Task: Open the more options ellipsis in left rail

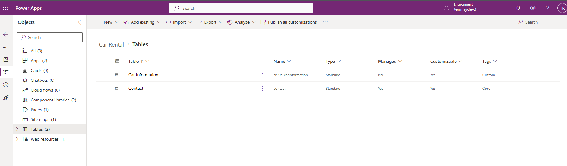Action: (x=5, y=47)
